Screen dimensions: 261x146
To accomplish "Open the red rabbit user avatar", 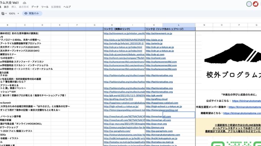I will coord(256,4).
